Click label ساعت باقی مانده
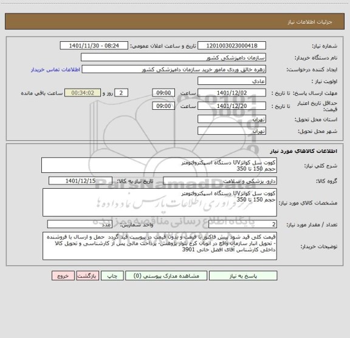The height and width of the screenshot is (338, 350). pos(42,93)
